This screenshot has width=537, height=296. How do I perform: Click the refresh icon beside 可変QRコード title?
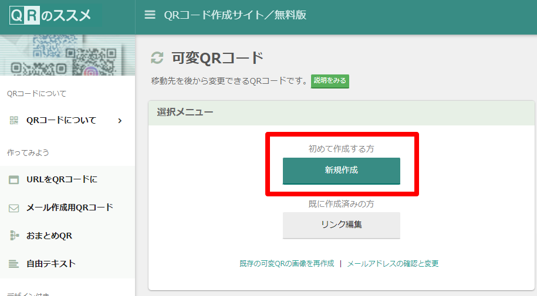pos(157,58)
